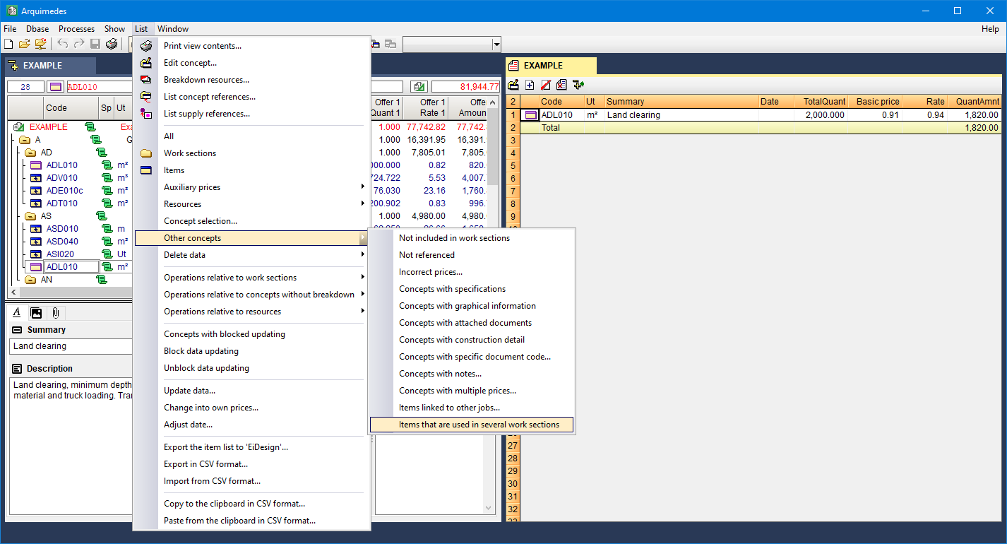1007x544 pixels.
Task: Click the open folder icon in toolbar
Action: click(25, 44)
